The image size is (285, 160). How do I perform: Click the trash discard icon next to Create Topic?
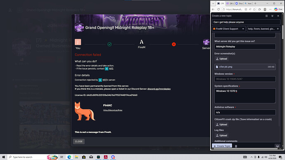click(236, 146)
